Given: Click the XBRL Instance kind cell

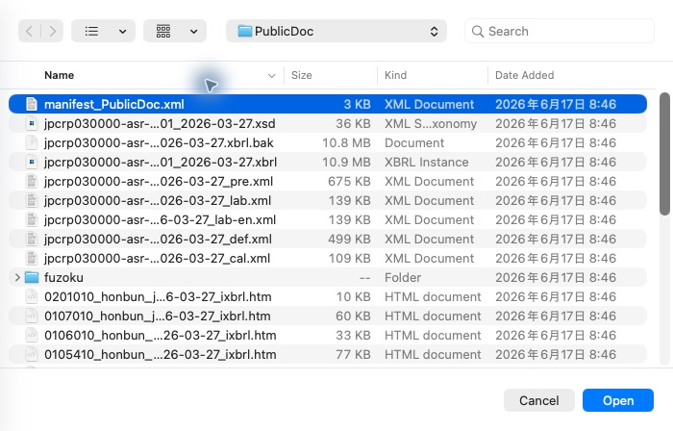Looking at the screenshot, I should tap(426, 163).
